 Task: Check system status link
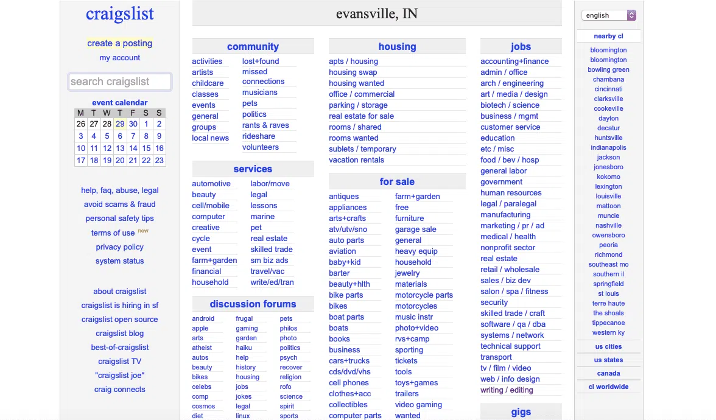tap(119, 261)
